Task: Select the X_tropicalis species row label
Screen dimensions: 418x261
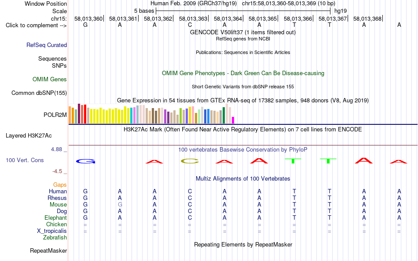Action: 52,231
